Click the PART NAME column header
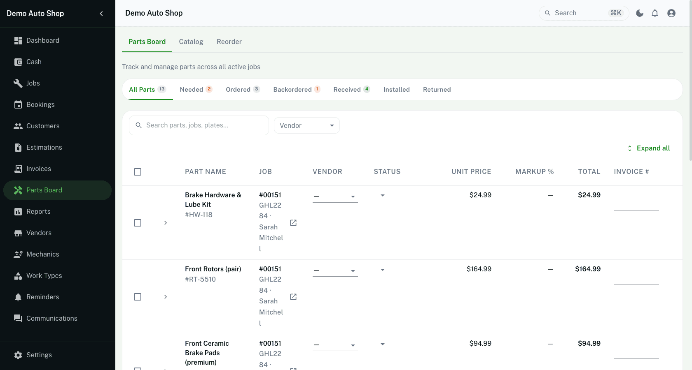The image size is (692, 370). [x=206, y=171]
